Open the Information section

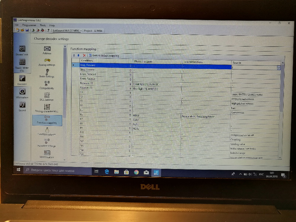click(x=22, y=93)
